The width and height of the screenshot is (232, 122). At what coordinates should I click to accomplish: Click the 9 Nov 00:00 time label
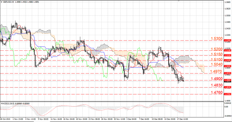pyautogui.click(x=43, y=119)
